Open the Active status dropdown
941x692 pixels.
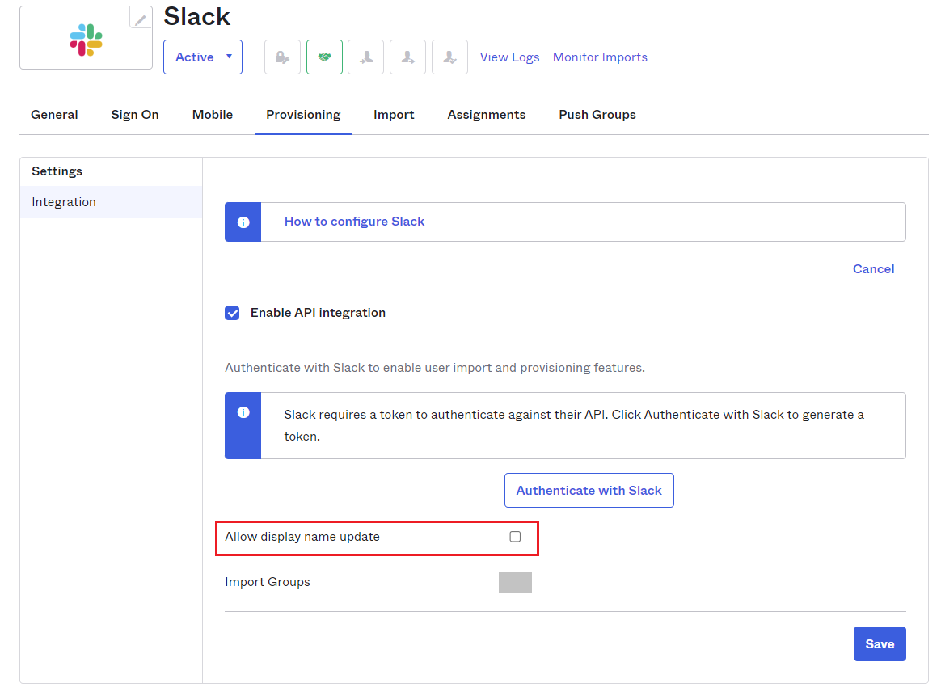(203, 57)
